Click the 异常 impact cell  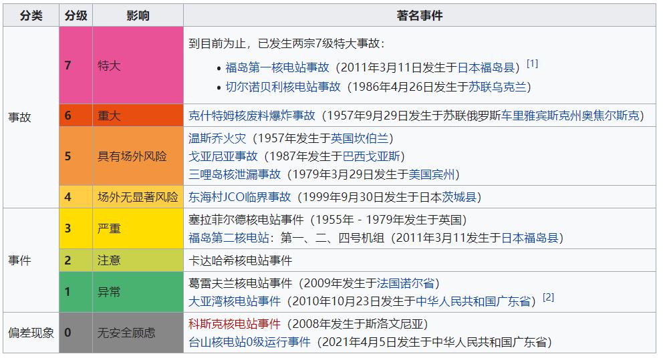138,292
